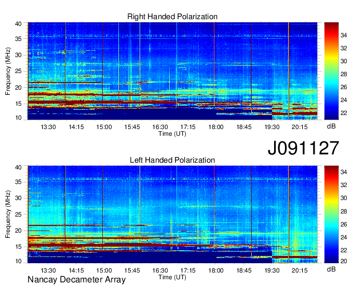Click the 18:45 tick on bottom time axis
This screenshot has width=353, height=286.
click(244, 270)
